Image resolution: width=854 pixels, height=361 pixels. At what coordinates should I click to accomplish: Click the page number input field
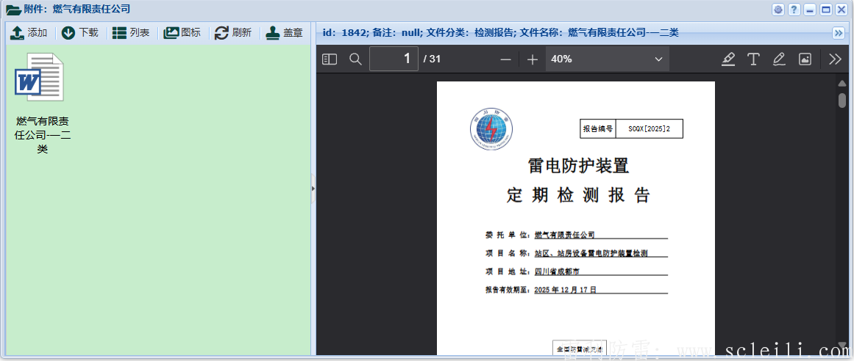394,59
